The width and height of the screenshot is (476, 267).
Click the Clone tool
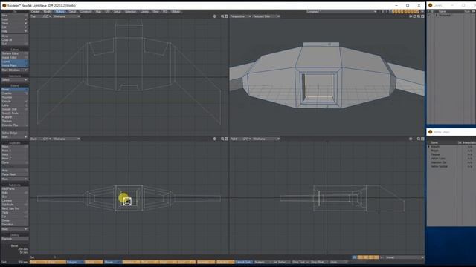point(14,162)
